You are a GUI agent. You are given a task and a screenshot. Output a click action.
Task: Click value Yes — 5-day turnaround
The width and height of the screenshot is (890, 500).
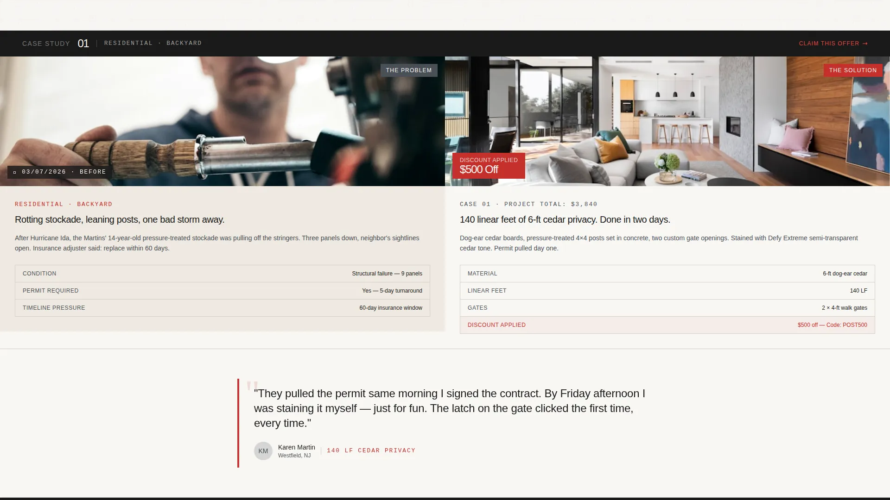point(392,291)
